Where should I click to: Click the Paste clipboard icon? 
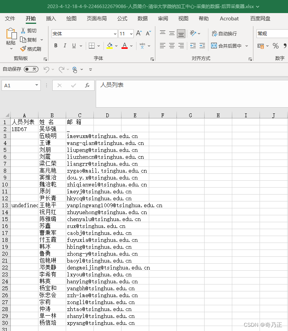tap(11, 33)
